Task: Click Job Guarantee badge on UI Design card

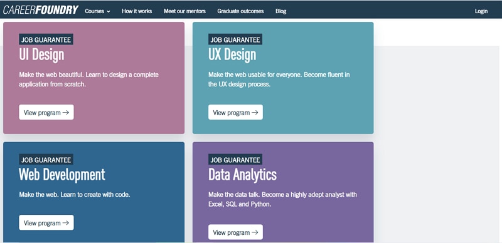Action: [46, 39]
